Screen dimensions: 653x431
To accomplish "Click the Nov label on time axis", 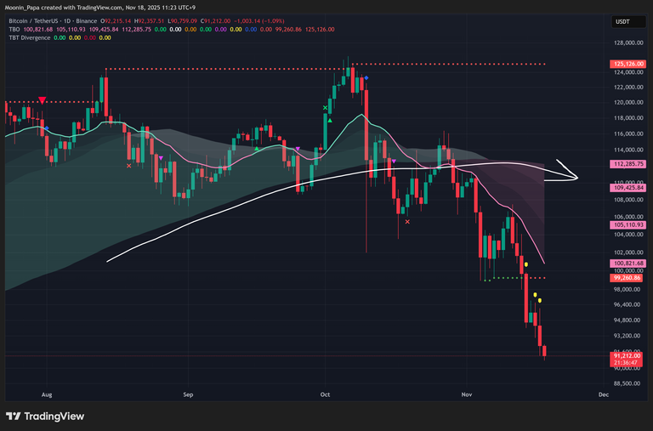I will coord(465,394).
